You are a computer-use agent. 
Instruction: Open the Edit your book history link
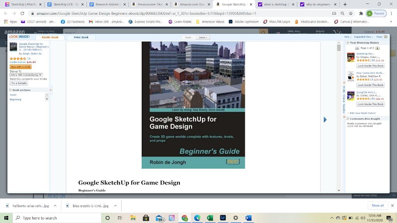tap(363, 113)
